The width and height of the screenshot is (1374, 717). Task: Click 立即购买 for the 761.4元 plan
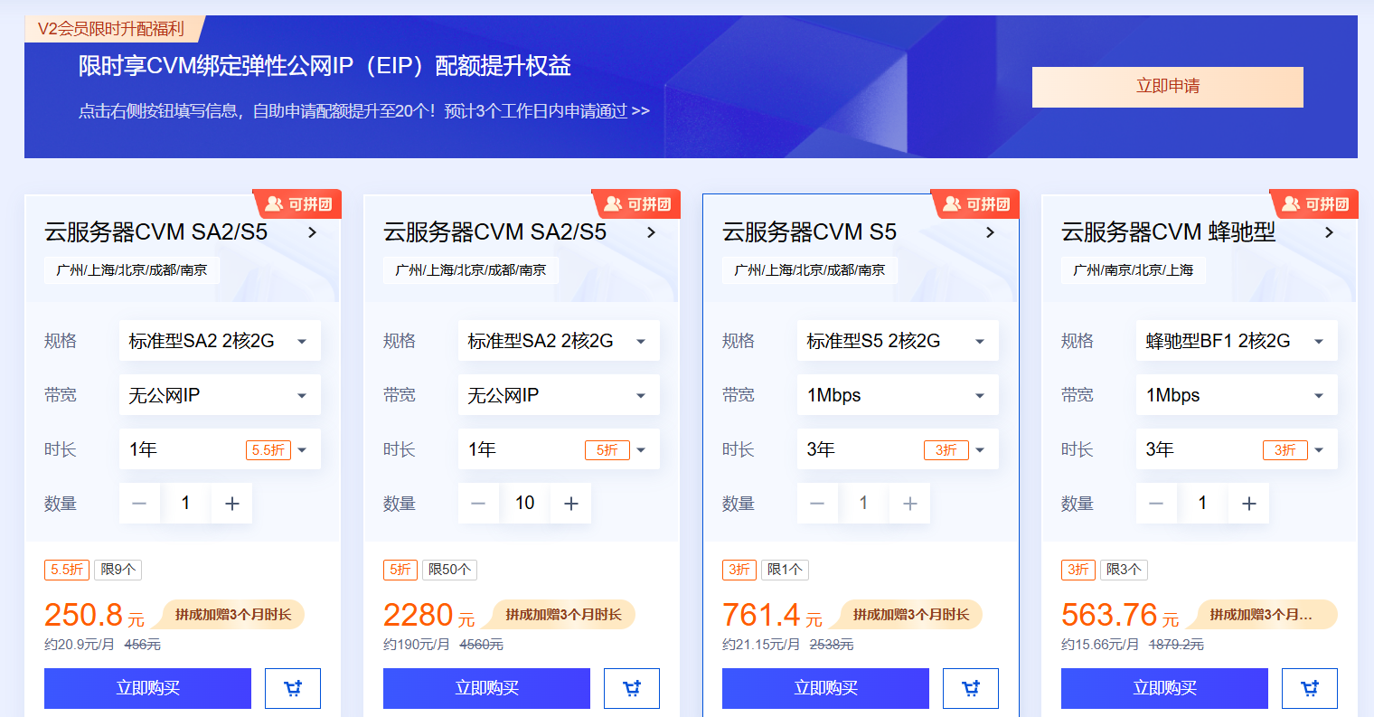(825, 688)
